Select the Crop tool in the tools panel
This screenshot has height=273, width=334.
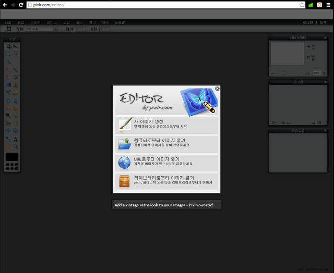click(x=8, y=46)
